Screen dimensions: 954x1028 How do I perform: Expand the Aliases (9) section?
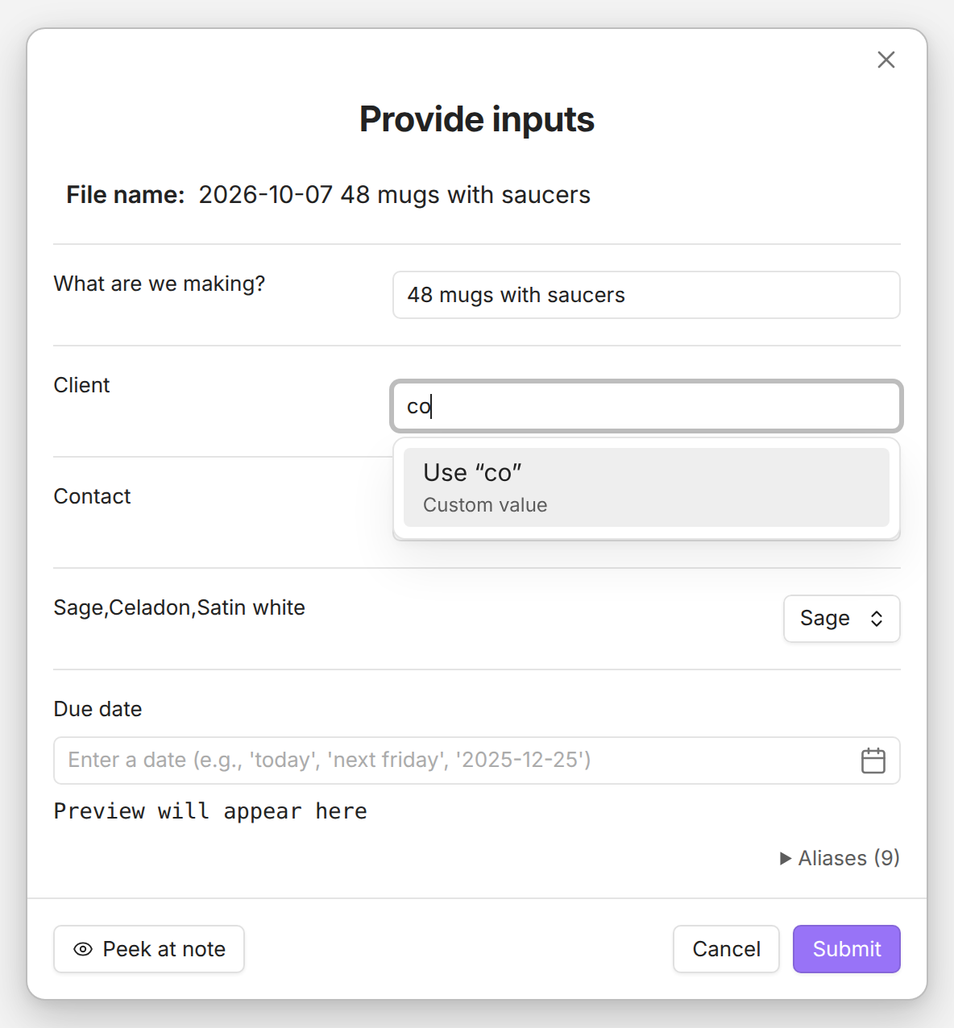click(840, 858)
